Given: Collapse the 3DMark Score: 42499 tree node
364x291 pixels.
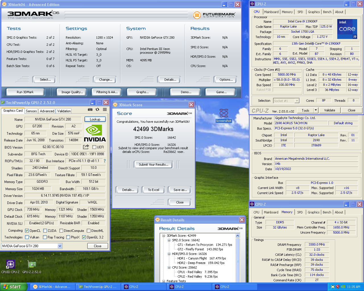Looking at the screenshot, I should pos(164,236).
